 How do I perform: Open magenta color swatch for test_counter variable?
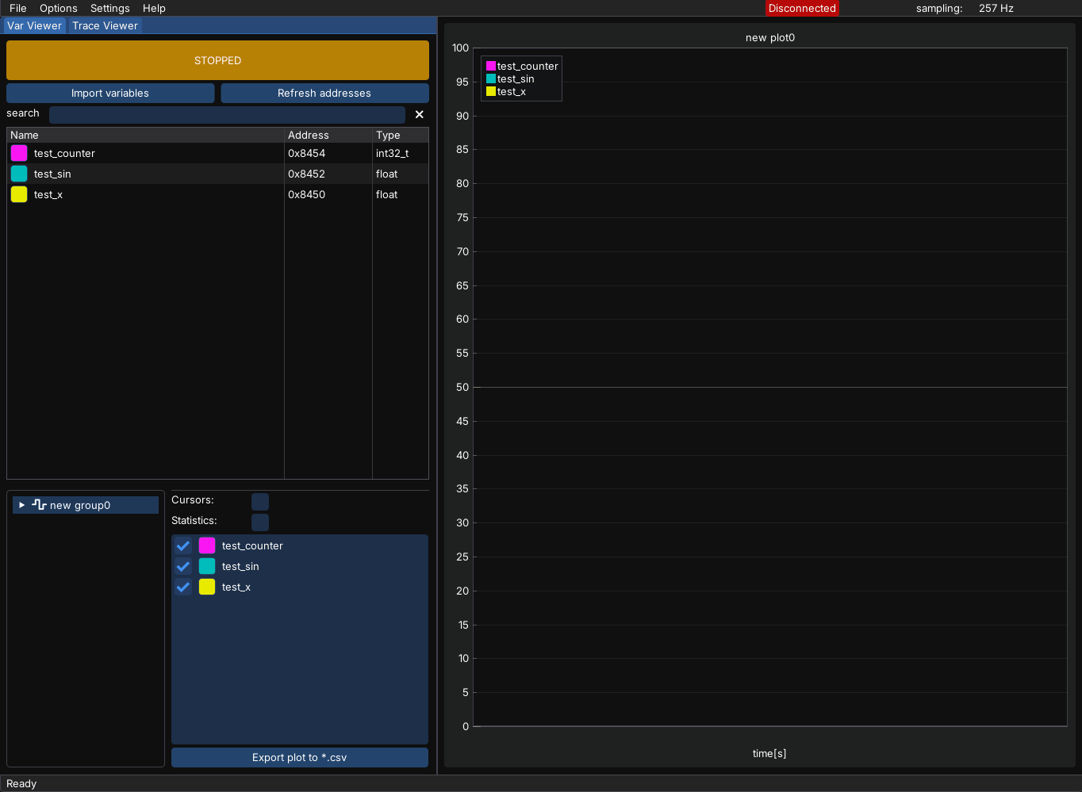click(x=19, y=153)
